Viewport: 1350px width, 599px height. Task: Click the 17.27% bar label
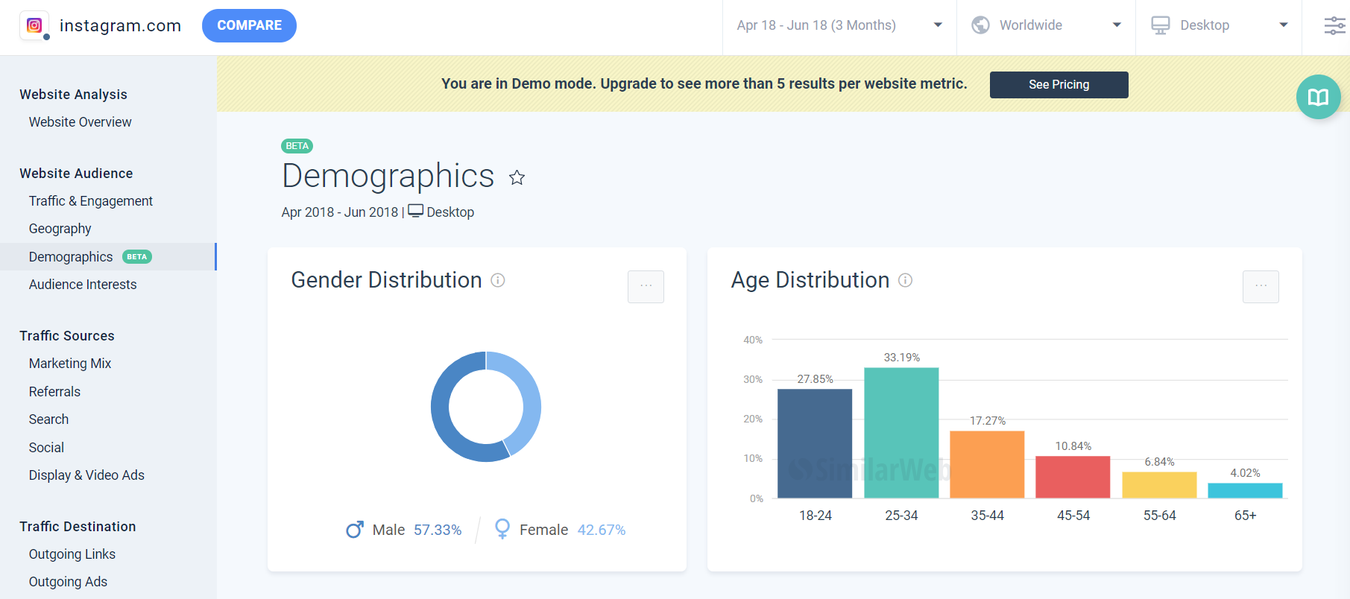coord(987,421)
